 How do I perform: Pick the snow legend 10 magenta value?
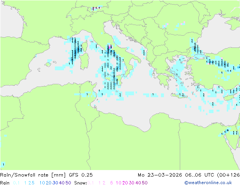coord(118,183)
